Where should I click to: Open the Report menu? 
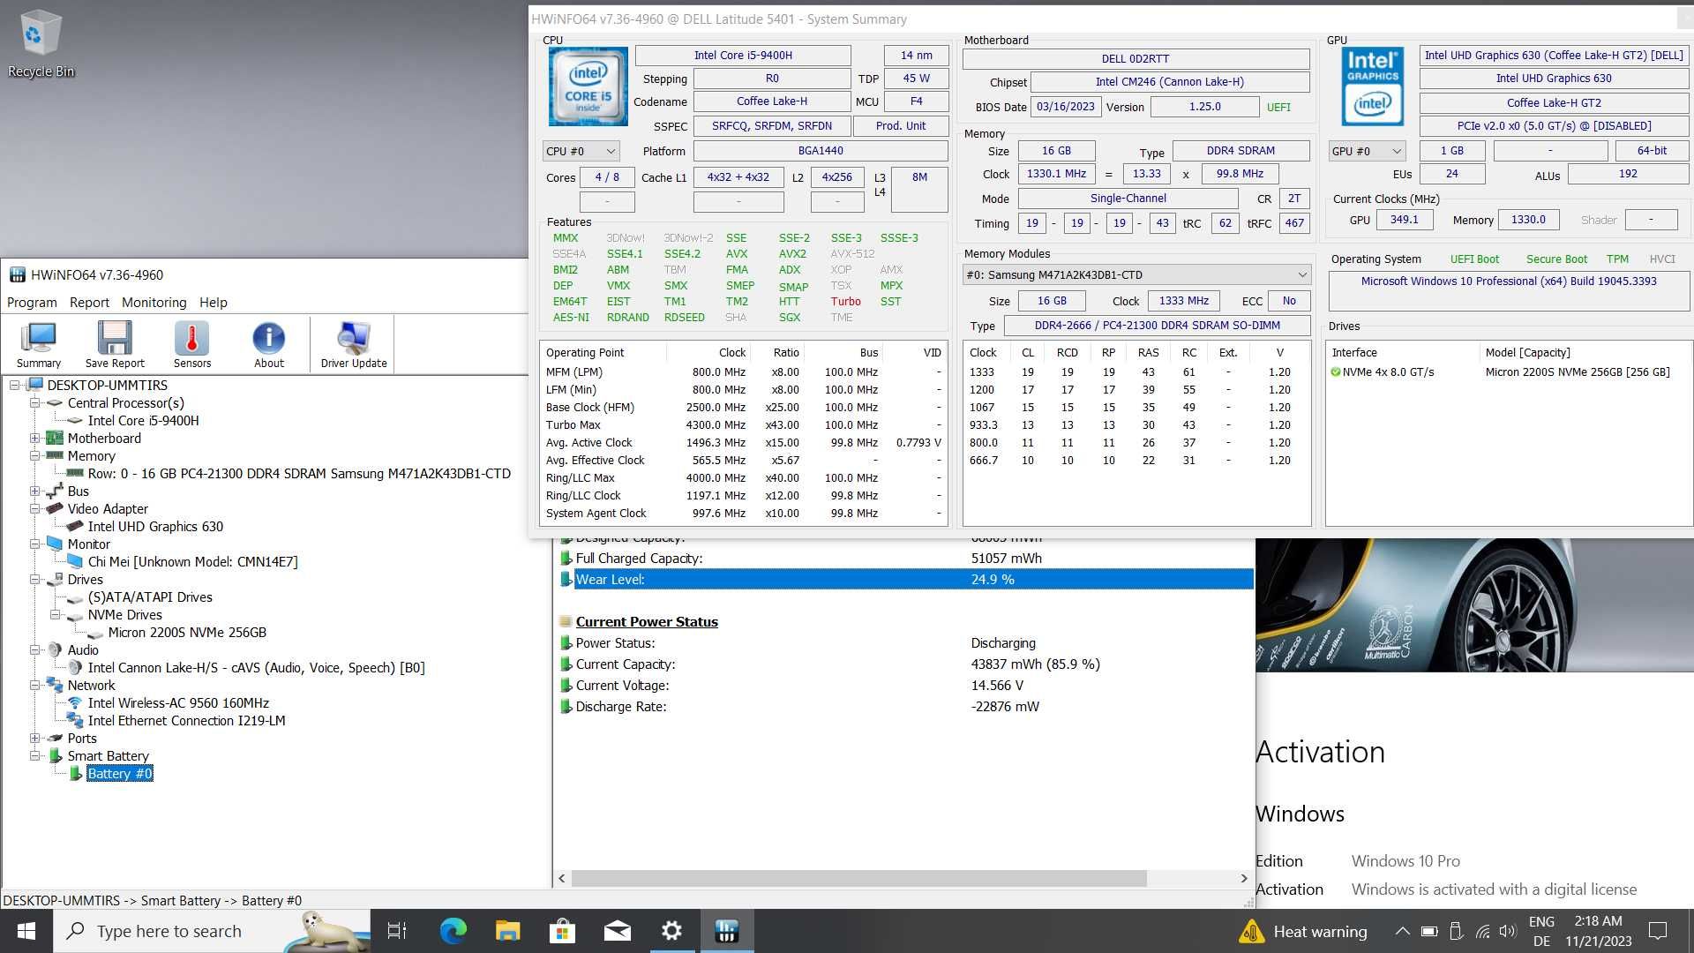point(89,302)
